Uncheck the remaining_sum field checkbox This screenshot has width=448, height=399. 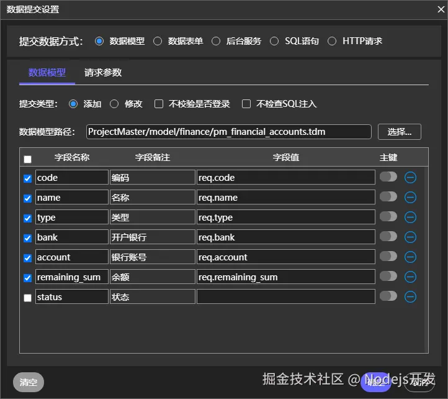pos(27,278)
